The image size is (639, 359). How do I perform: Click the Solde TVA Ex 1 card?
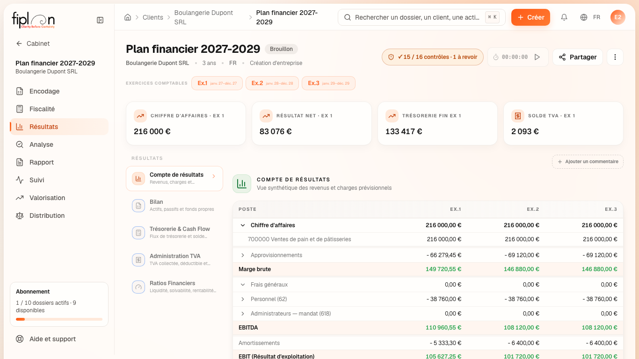[x=563, y=123]
